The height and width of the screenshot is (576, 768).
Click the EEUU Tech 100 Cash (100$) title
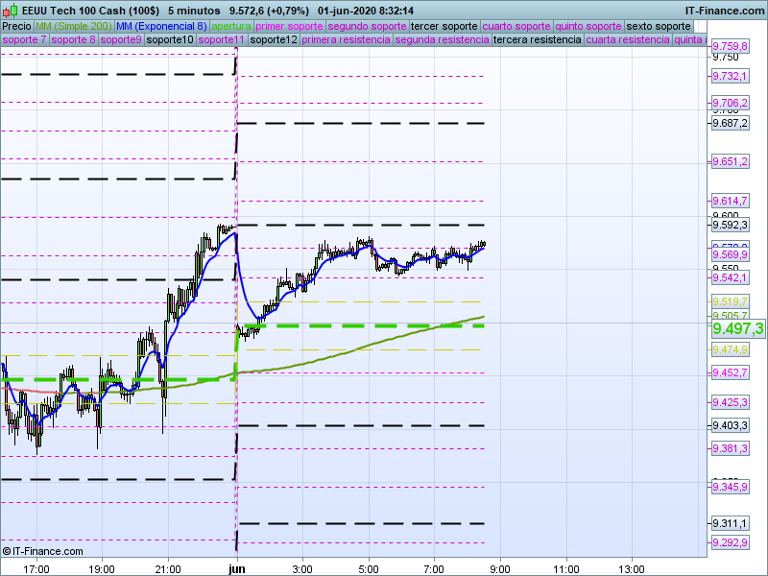(90, 11)
